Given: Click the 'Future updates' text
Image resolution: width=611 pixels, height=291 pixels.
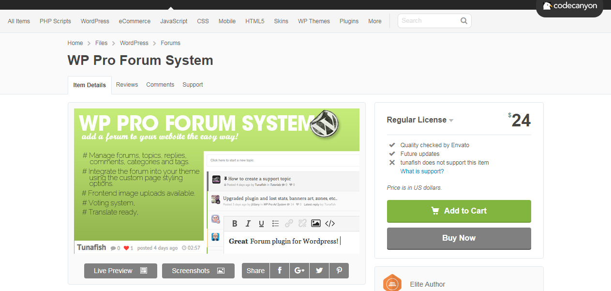Looking at the screenshot, I should [420, 154].
